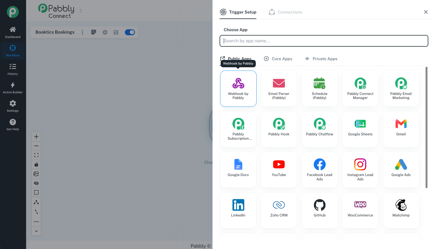Open Action Builder in sidebar
The image size is (434, 249).
tap(13, 88)
